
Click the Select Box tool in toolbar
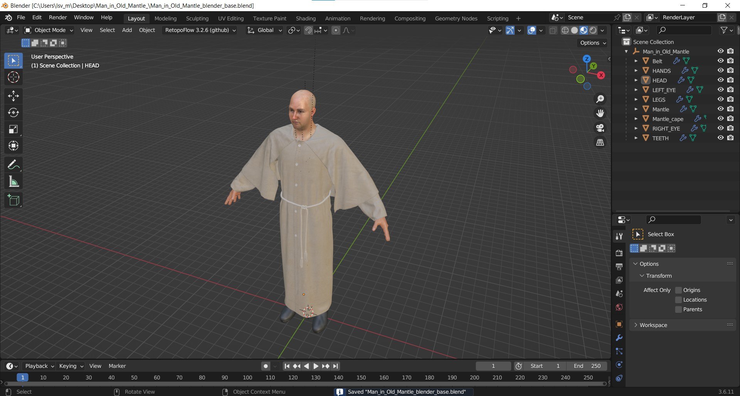coord(13,61)
